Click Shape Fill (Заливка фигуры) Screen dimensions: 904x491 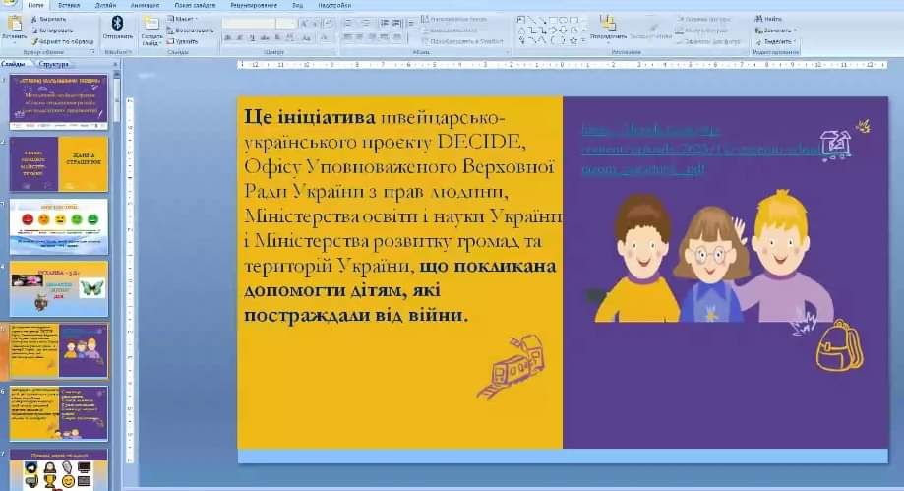(703, 19)
